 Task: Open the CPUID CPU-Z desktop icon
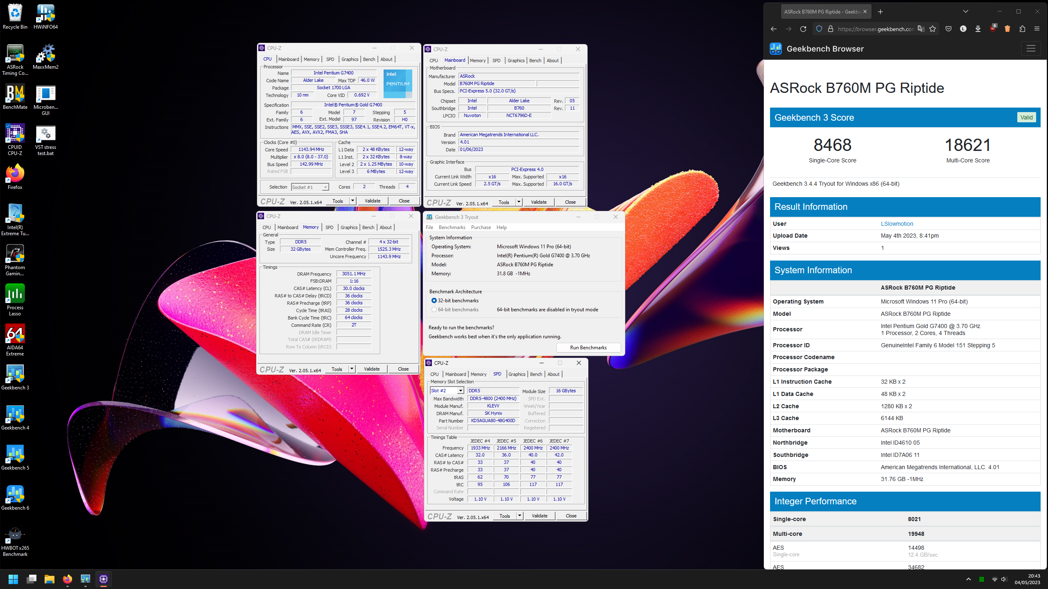(15, 140)
